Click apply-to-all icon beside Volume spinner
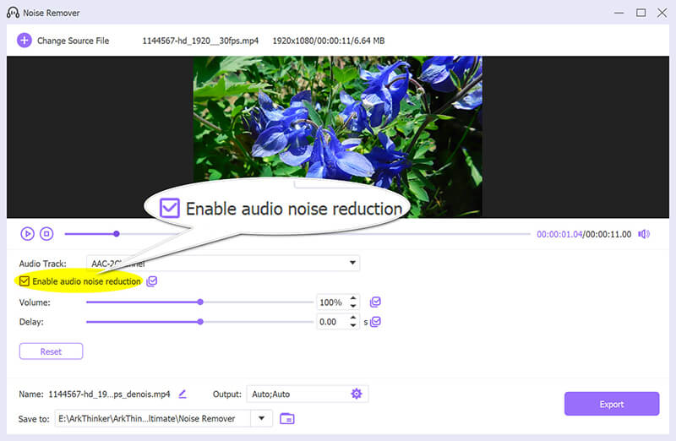 click(375, 302)
